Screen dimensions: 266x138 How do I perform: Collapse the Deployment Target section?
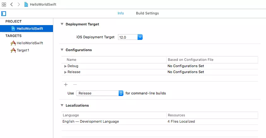pyautogui.click(x=62, y=24)
